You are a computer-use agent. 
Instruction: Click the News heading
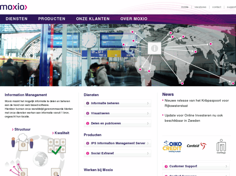click(x=168, y=94)
